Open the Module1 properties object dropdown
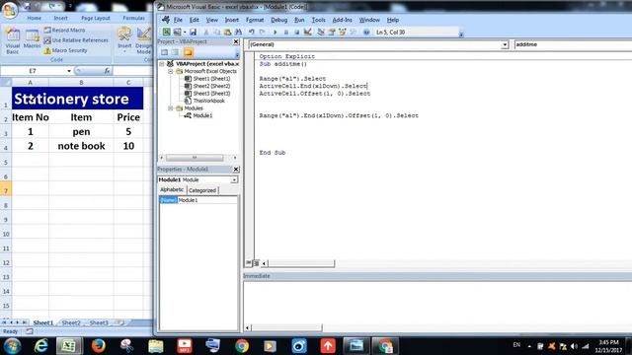Image resolution: width=632 pixels, height=355 pixels. click(234, 179)
